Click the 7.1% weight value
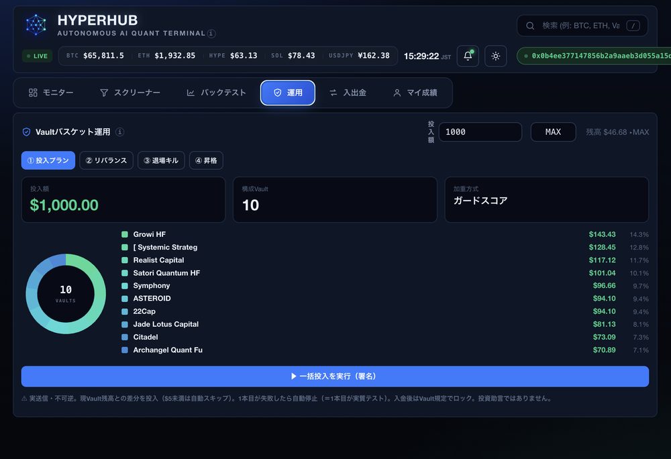This screenshot has height=459, width=671. click(x=641, y=350)
